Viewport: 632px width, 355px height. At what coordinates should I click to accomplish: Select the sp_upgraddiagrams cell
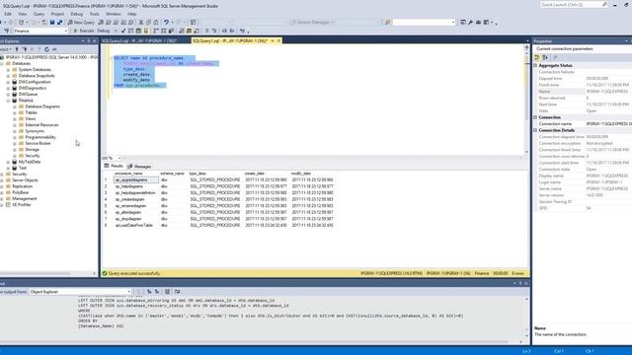click(136, 179)
